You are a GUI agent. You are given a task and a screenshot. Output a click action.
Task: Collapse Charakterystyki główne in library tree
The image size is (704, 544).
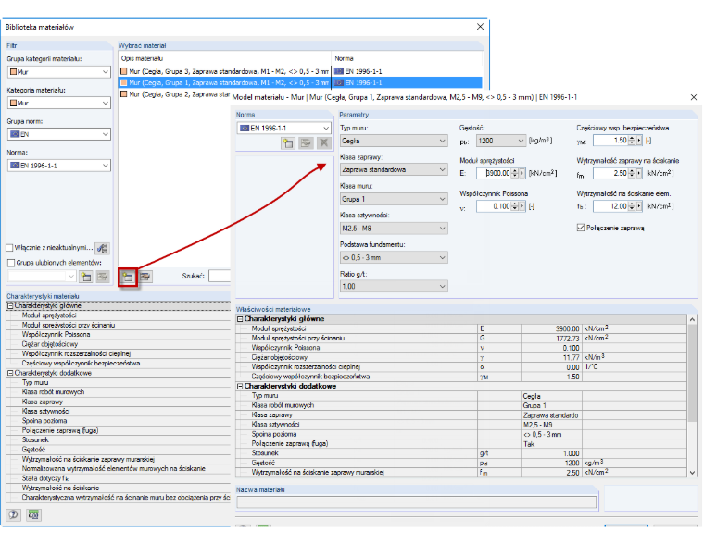tap(10, 306)
